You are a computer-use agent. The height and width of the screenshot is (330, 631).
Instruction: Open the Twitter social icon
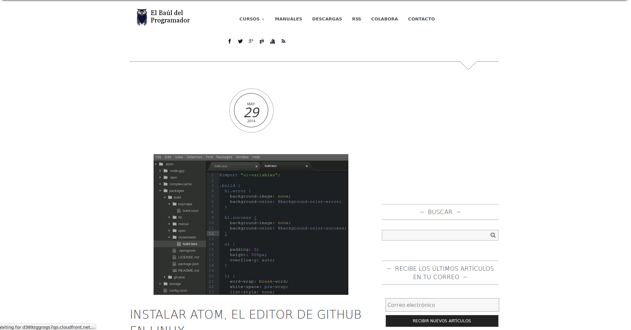240,41
